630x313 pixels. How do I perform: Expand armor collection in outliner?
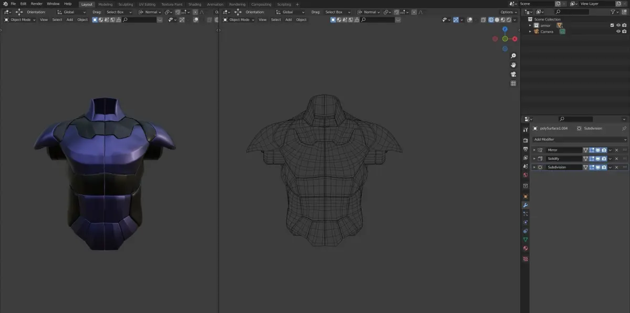530,25
